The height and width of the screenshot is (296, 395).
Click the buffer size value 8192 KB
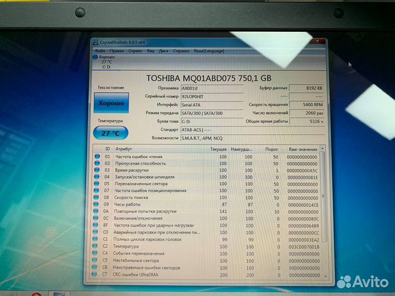point(307,88)
